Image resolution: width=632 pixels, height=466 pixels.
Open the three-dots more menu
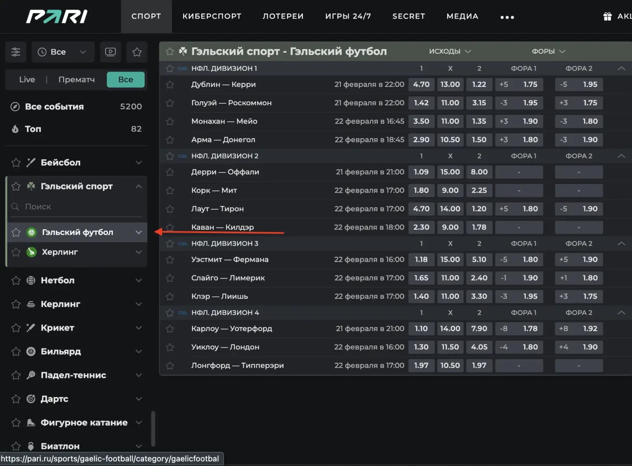[507, 17]
